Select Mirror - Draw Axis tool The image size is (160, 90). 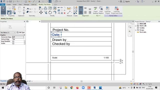pyautogui.click(x=54, y=8)
